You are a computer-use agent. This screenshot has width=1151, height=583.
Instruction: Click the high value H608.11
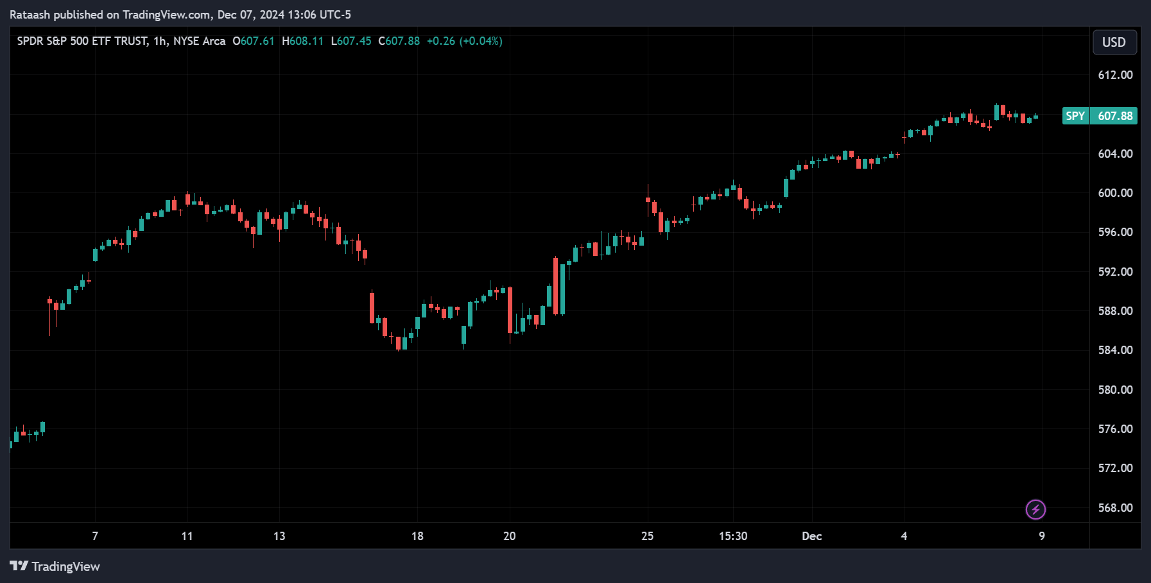coord(302,41)
